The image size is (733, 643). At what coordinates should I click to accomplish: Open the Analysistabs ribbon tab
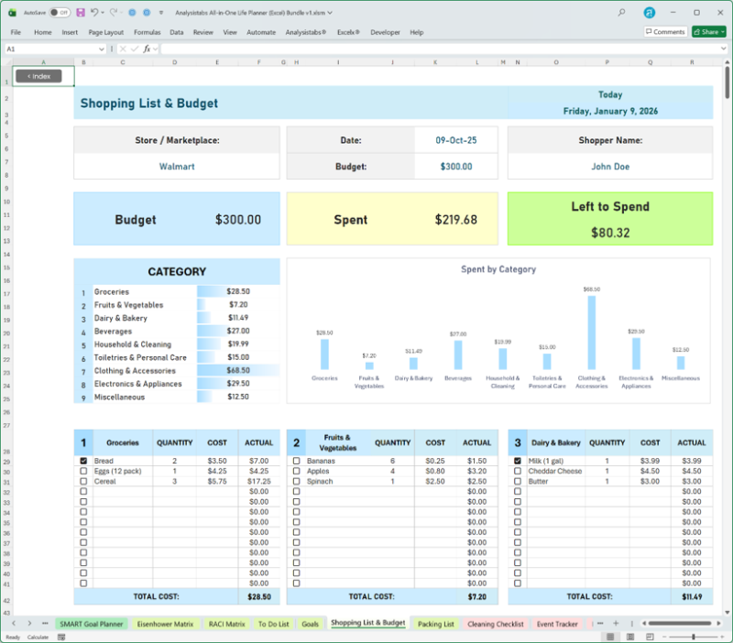coord(303,32)
